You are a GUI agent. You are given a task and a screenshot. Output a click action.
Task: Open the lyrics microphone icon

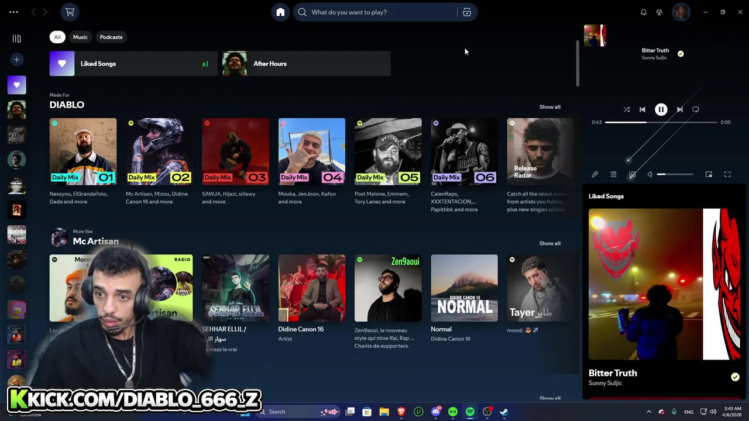595,174
